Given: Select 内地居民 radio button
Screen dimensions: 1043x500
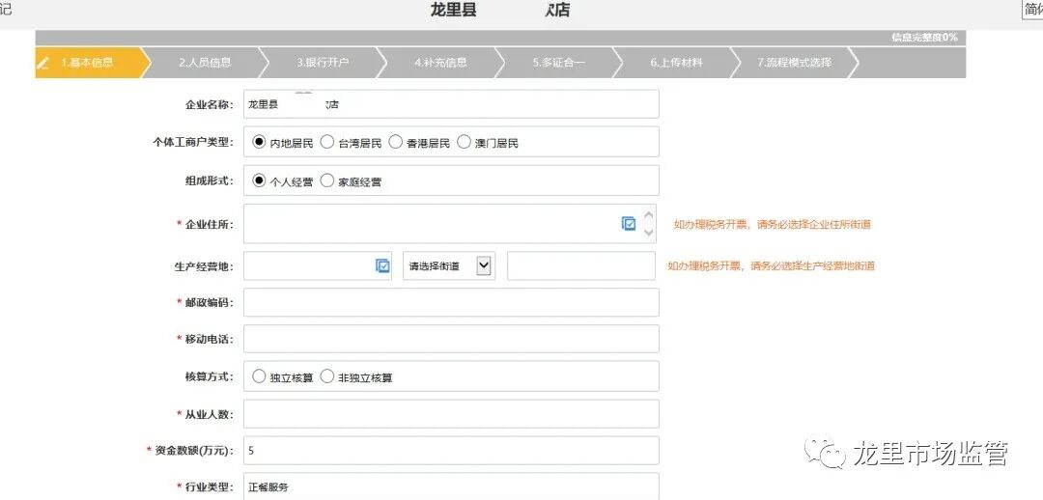Looking at the screenshot, I should (259, 142).
